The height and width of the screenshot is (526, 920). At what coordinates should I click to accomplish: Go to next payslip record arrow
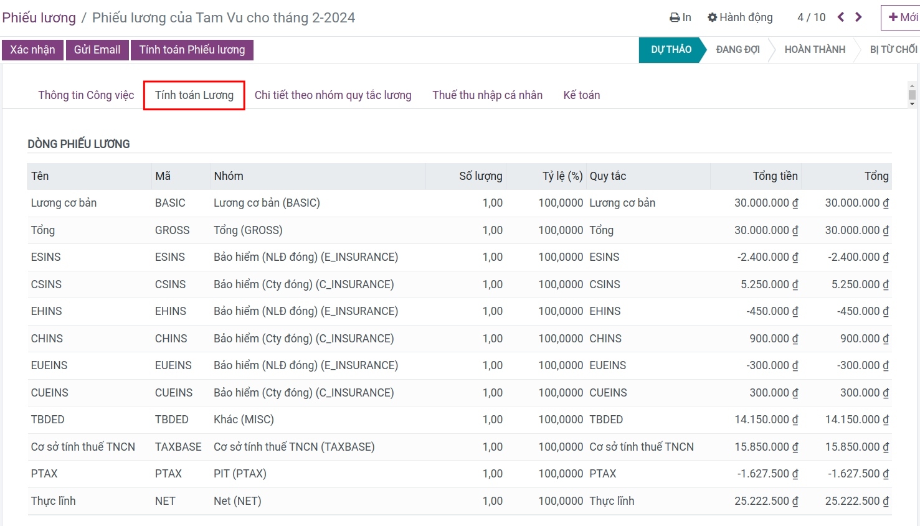859,17
